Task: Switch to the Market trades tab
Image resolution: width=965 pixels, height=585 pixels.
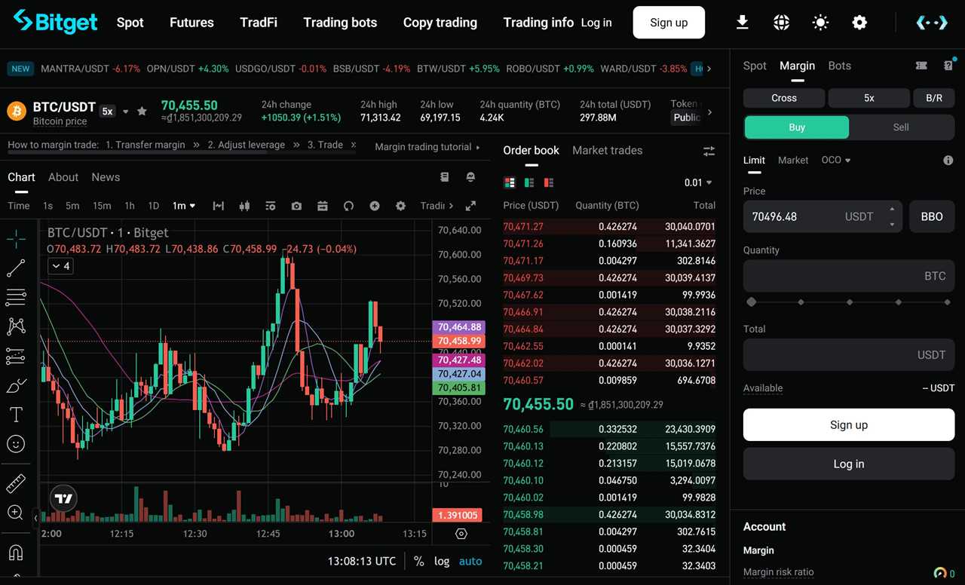Action: pos(607,150)
